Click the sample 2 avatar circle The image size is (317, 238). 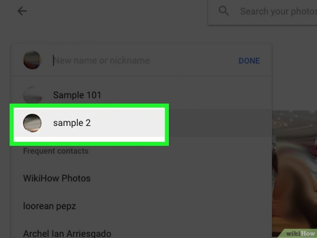point(33,123)
